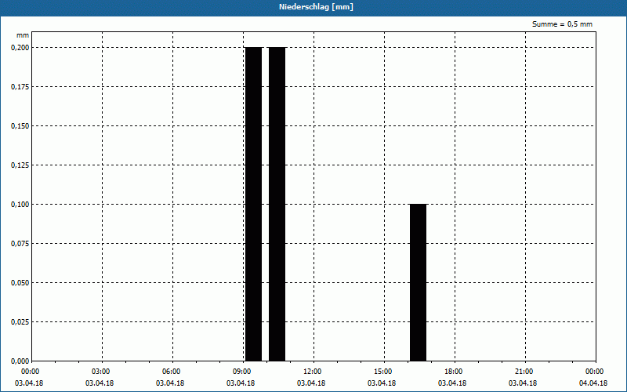
Task: Click the 'Niederschlag [mm]' chart title
Action: 316,7
